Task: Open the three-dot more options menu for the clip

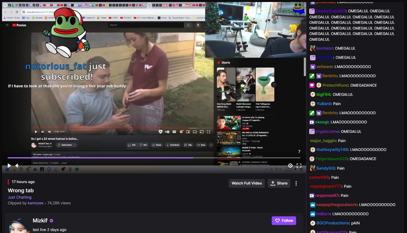Action: pos(296,183)
